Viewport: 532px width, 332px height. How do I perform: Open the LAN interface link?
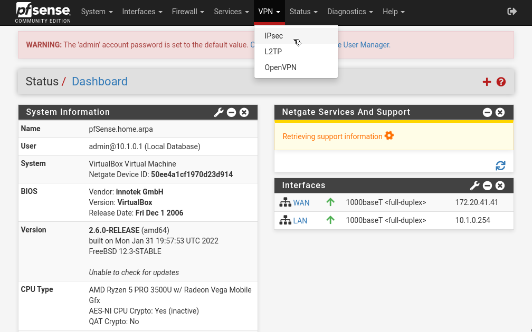point(300,220)
